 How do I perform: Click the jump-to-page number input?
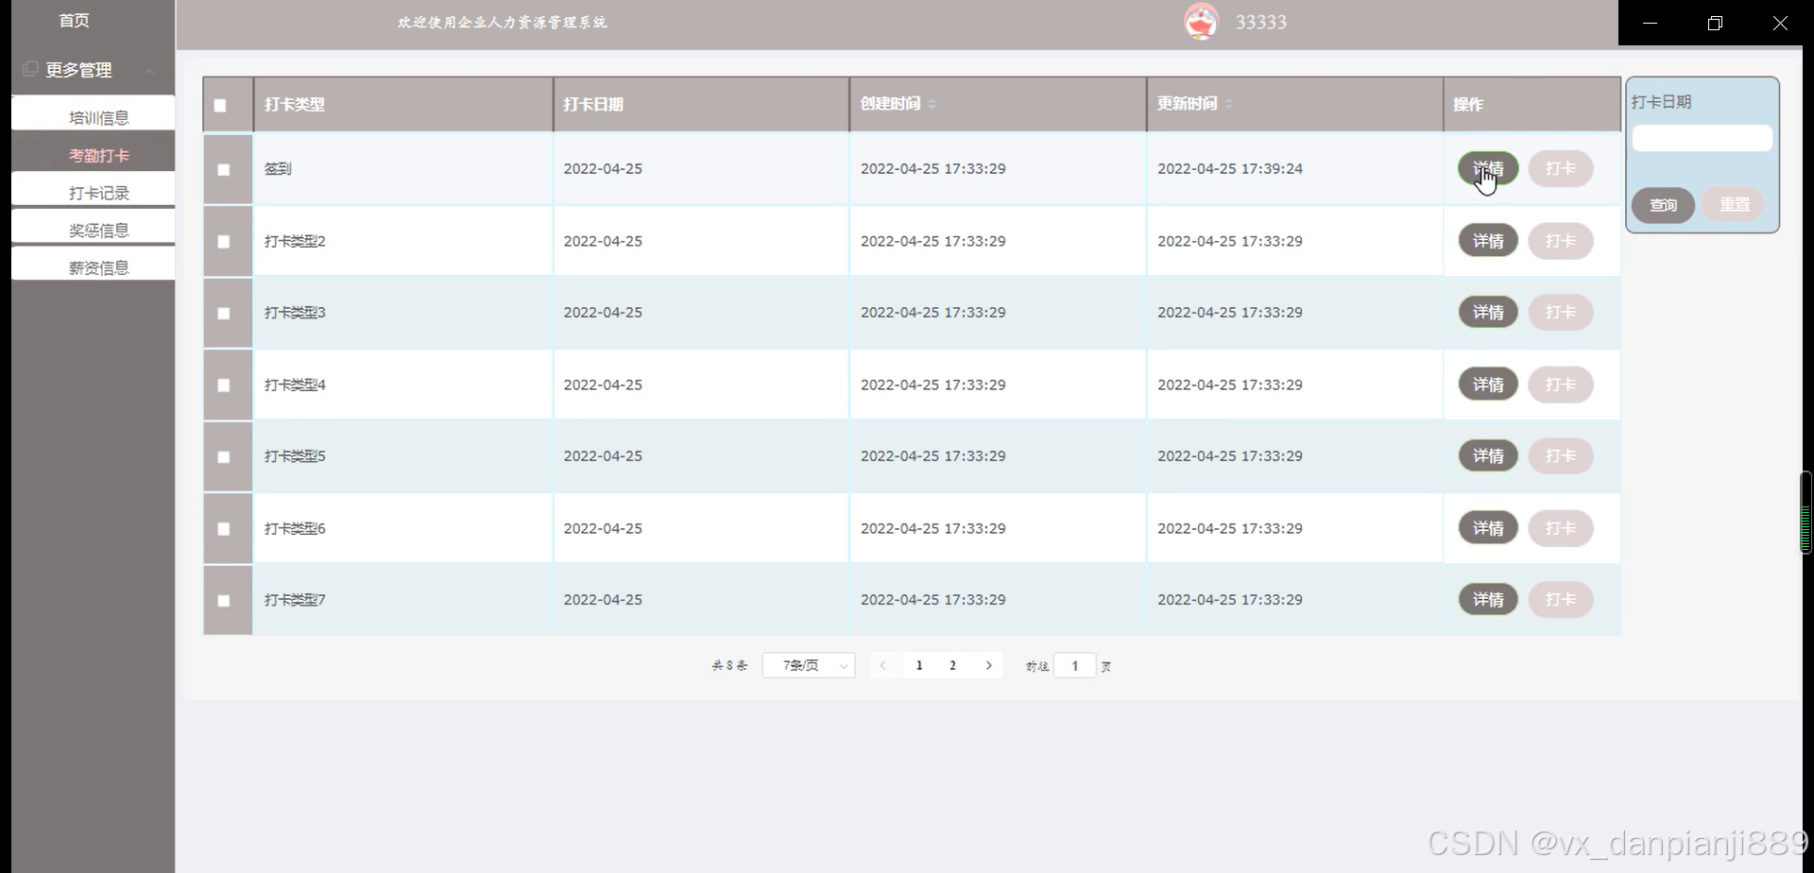[x=1074, y=666]
